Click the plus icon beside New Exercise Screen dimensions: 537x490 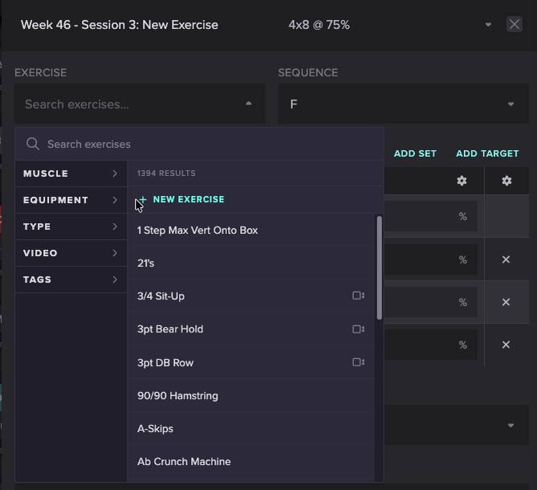(143, 199)
